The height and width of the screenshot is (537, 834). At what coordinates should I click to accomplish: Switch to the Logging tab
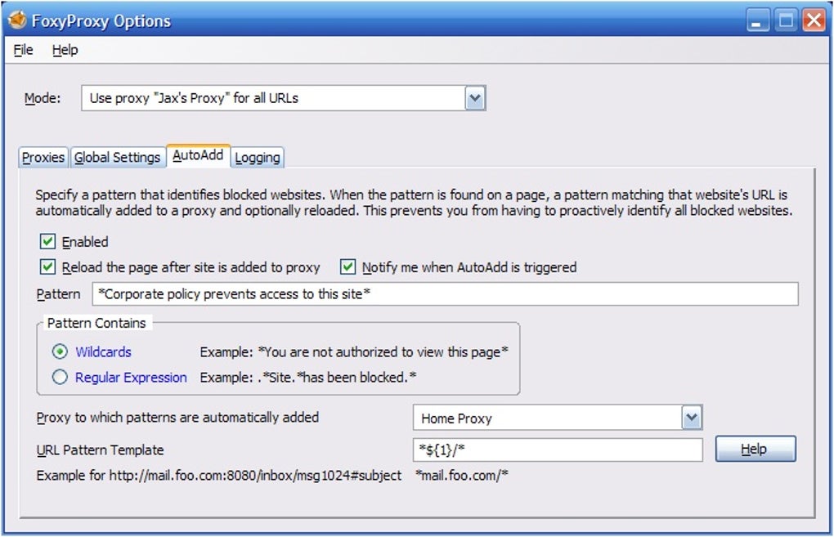coord(258,158)
